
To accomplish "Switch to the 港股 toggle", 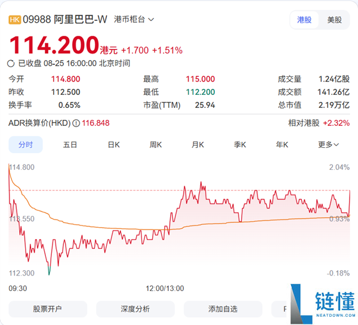I will [x=304, y=20].
